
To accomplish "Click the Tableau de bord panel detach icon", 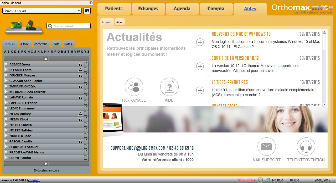I will point(91,3).
